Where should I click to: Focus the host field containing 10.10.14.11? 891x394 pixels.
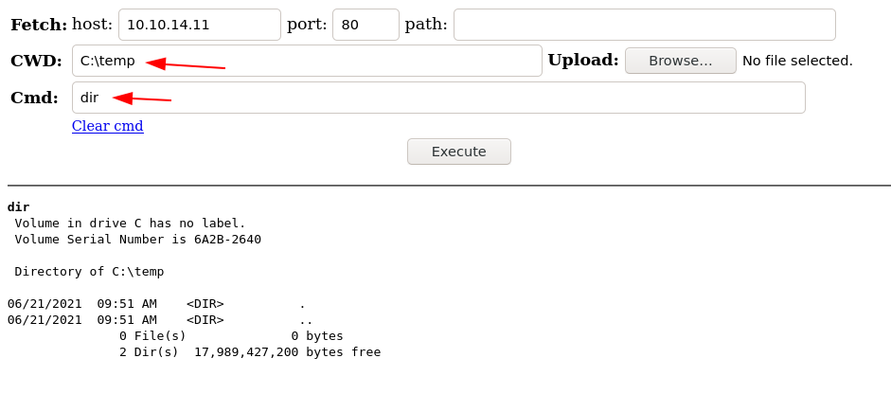[199, 25]
